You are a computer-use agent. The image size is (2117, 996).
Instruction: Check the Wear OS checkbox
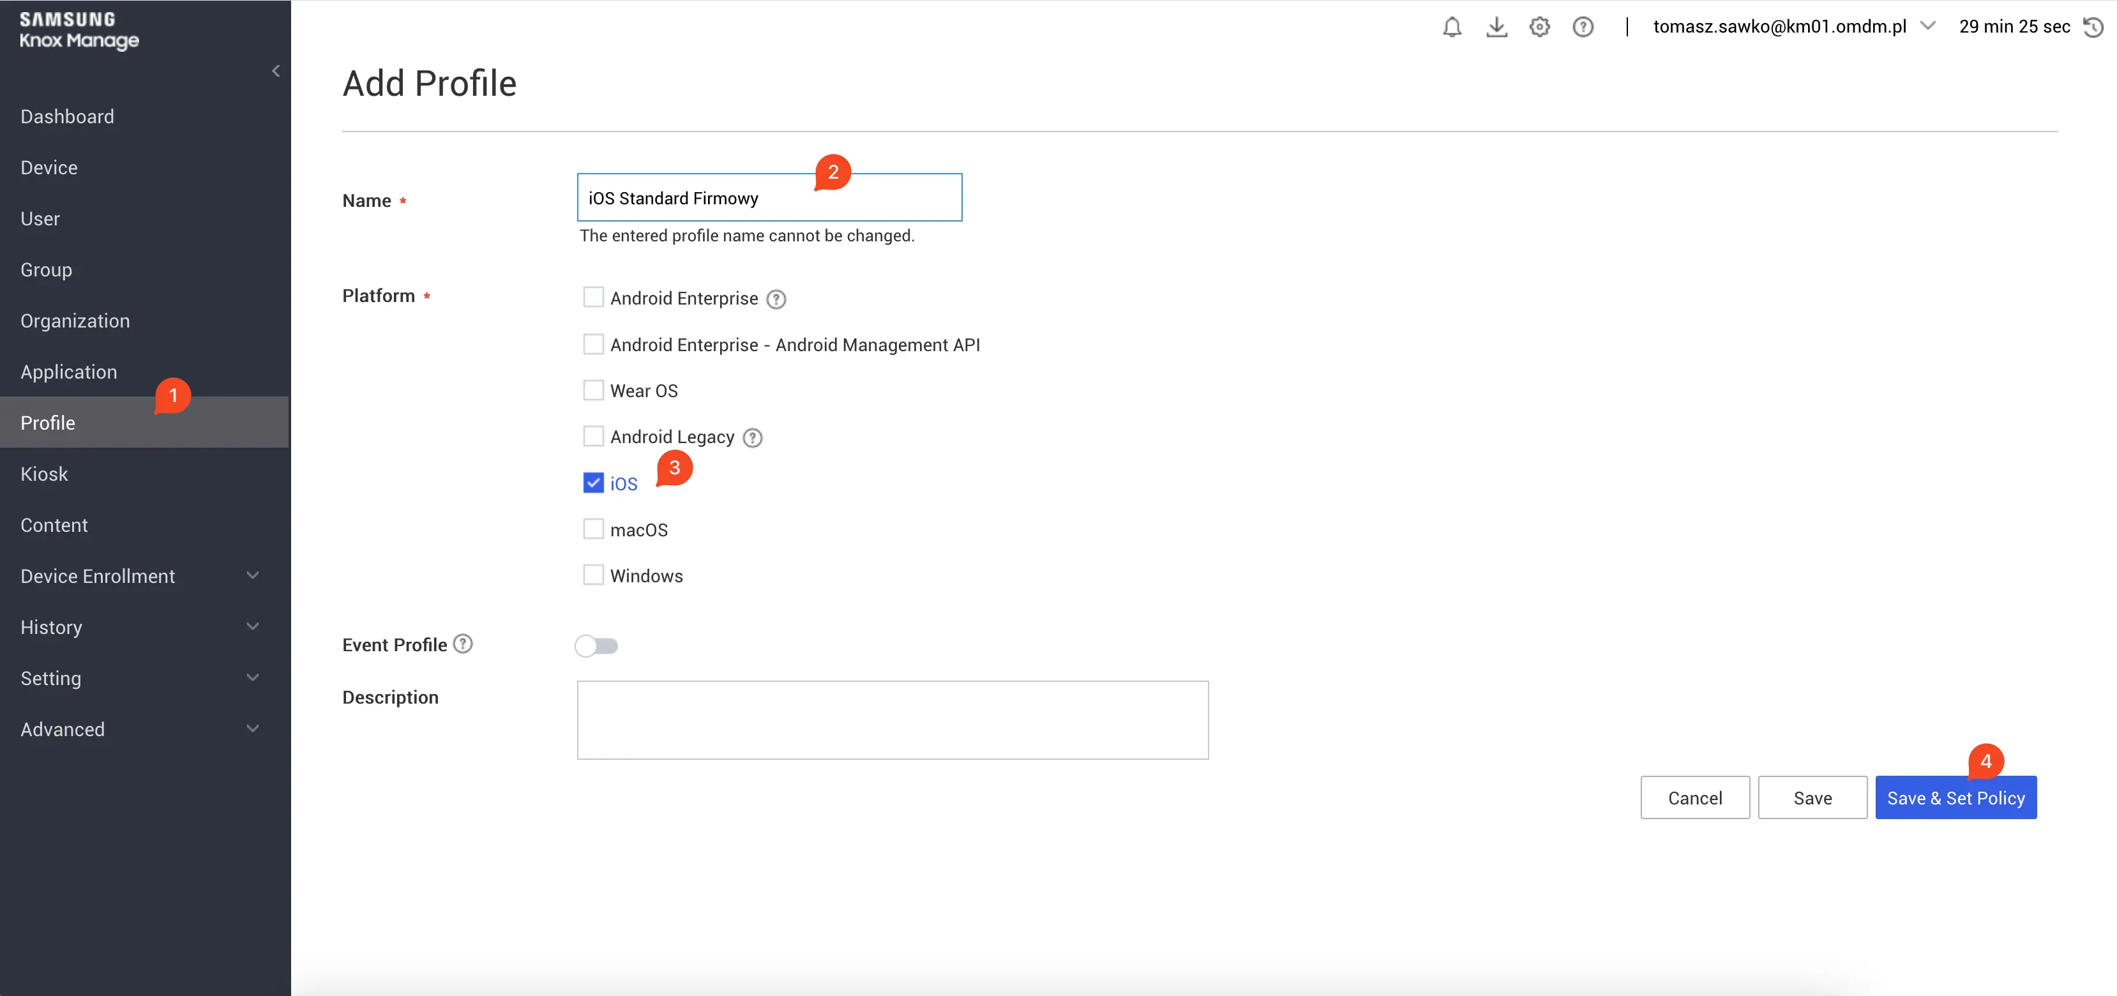(x=592, y=389)
